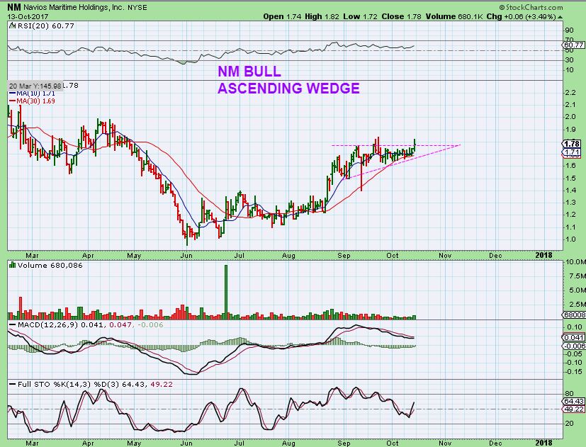Click the 'NM BULL' annotation text
Screen dimensions: 586x447
[249, 72]
